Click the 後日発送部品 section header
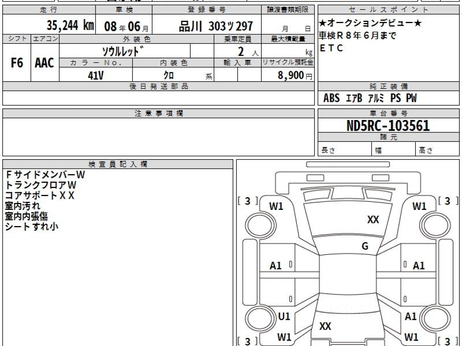 pyautogui.click(x=159, y=86)
